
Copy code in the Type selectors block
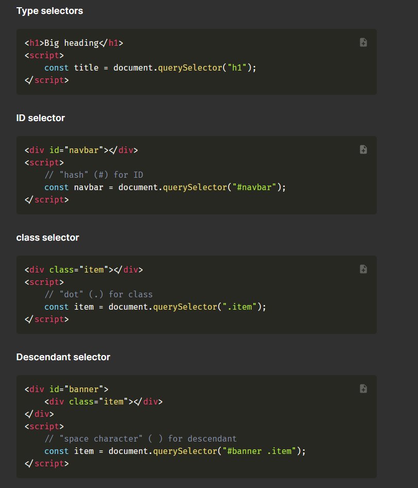[363, 42]
